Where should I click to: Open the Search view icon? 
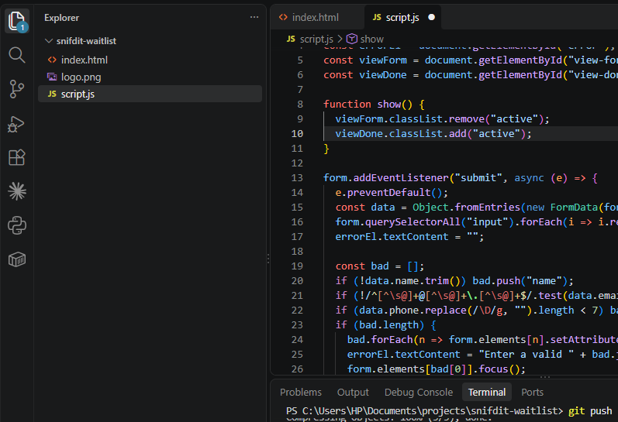(17, 55)
